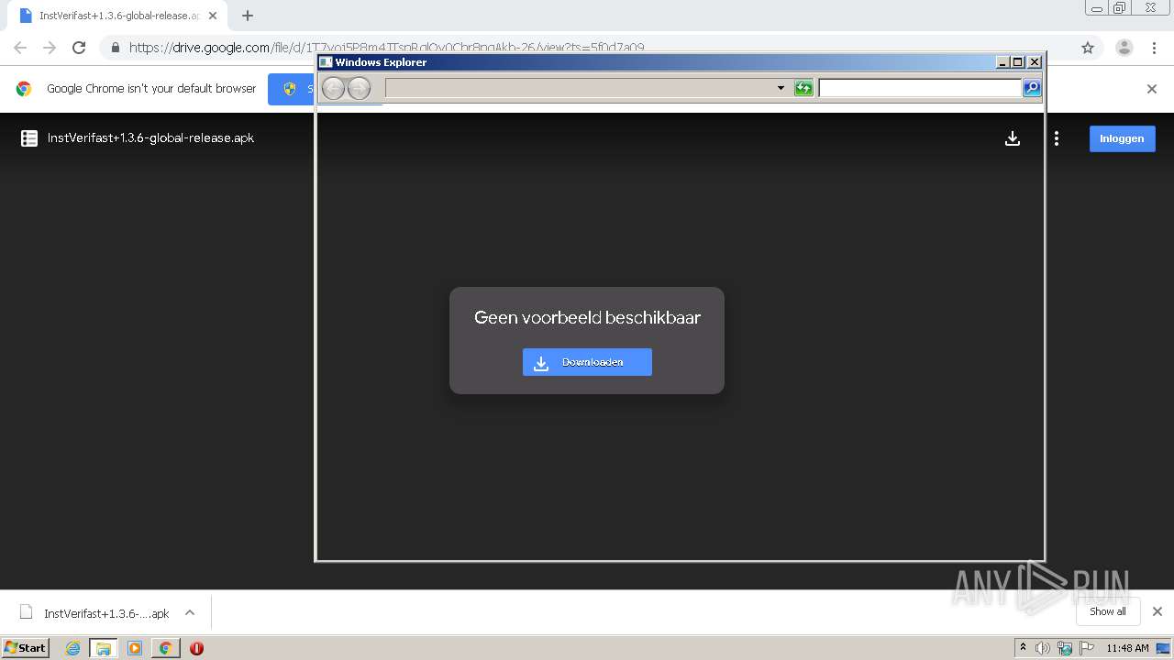Screen dimensions: 1174x660
Task: Download the file via top toolbar icon
Action: tap(1013, 138)
